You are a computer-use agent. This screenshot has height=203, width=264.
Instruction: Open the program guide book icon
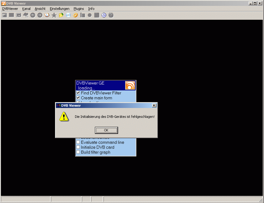(47, 15)
